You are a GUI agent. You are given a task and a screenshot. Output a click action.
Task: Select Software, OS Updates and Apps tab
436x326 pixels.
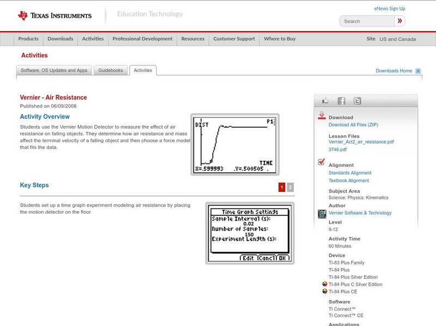[54, 70]
